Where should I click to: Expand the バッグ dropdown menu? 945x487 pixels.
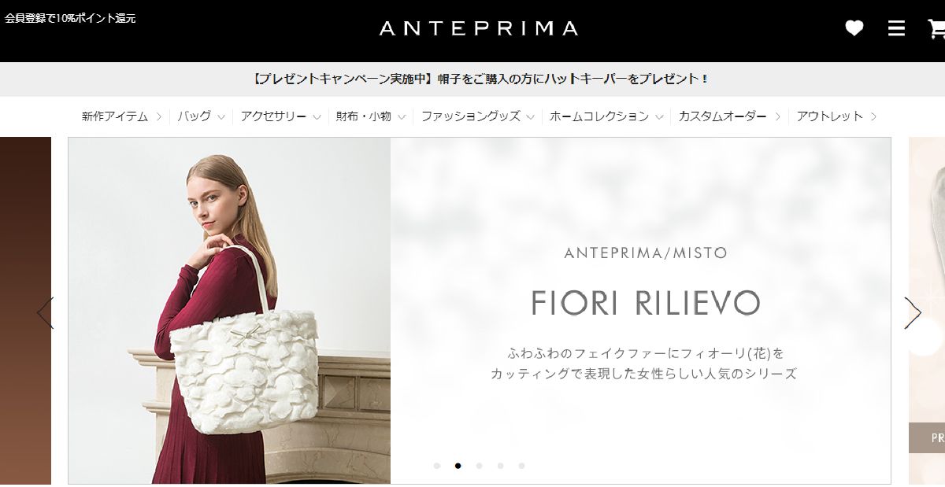202,116
